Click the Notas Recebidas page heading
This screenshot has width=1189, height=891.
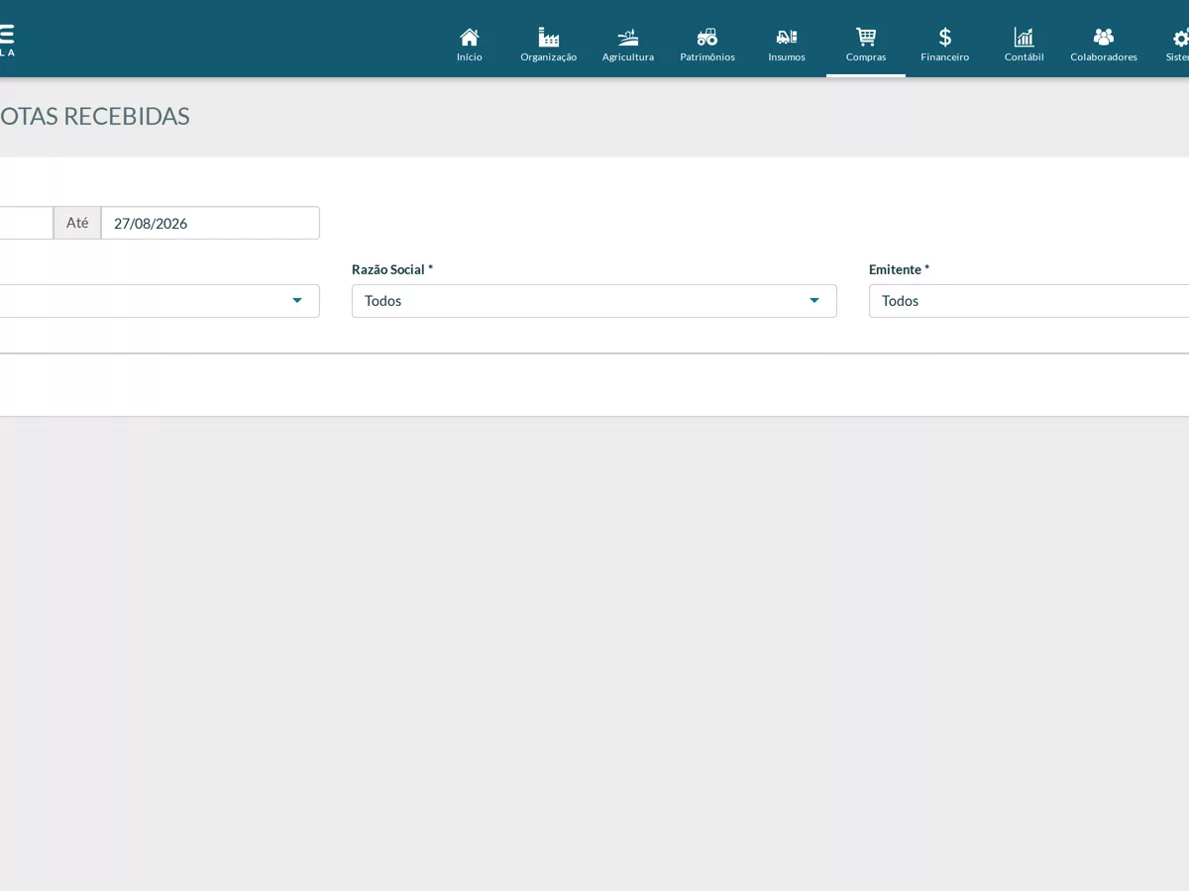point(94,116)
